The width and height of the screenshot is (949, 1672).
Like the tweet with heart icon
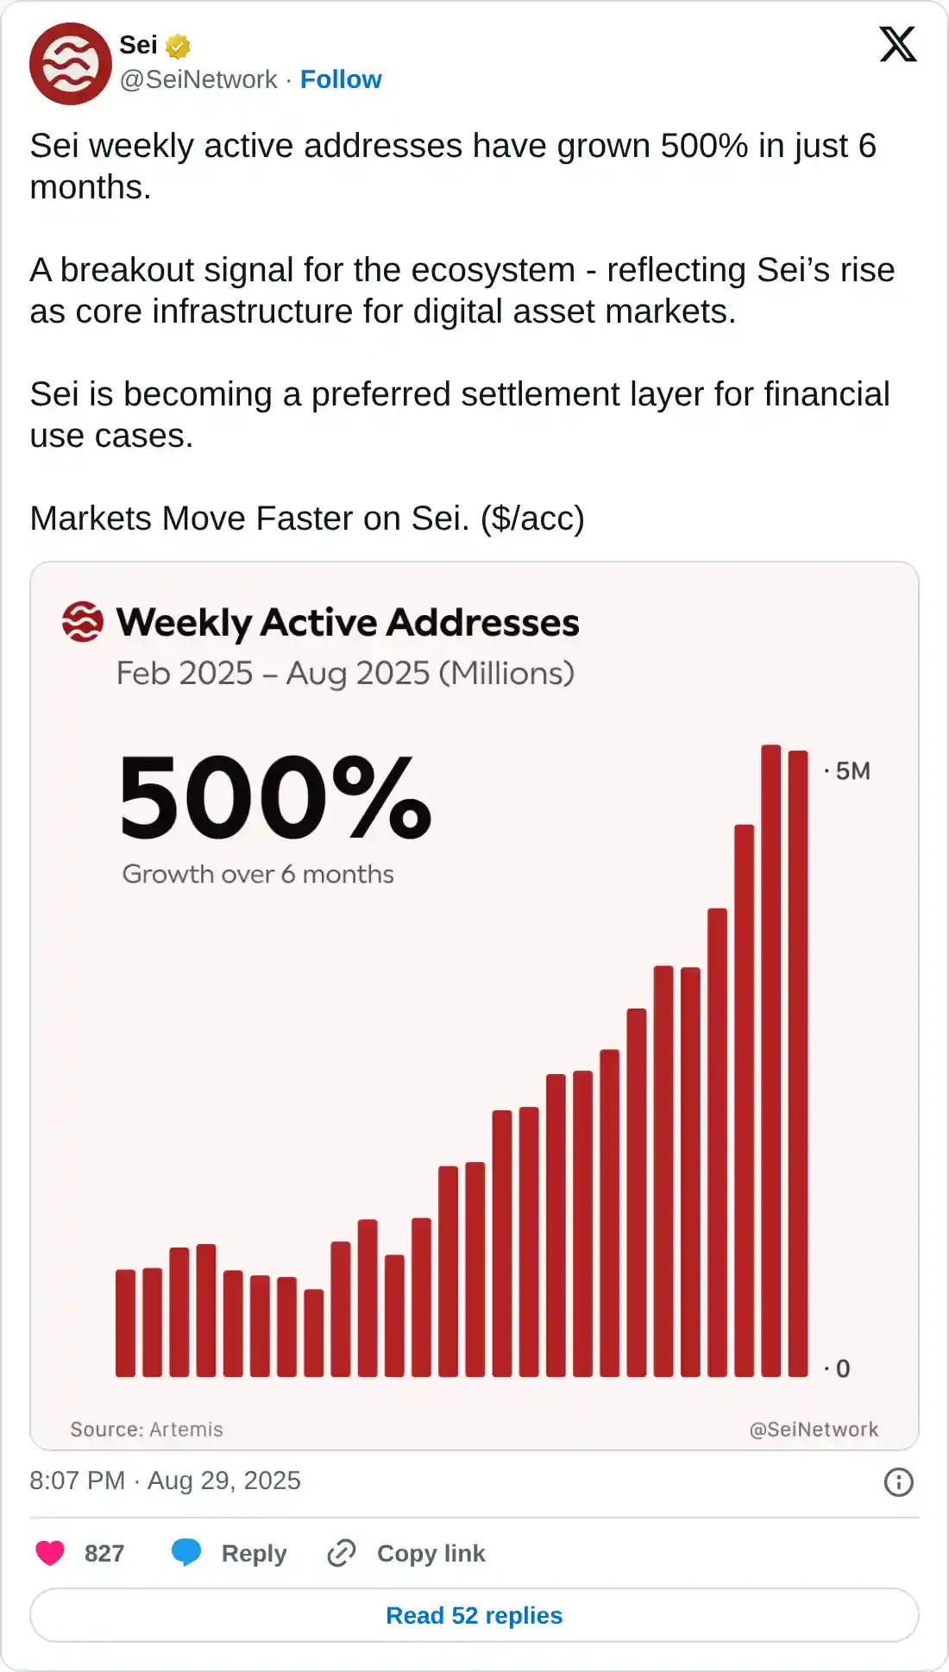[x=50, y=1553]
